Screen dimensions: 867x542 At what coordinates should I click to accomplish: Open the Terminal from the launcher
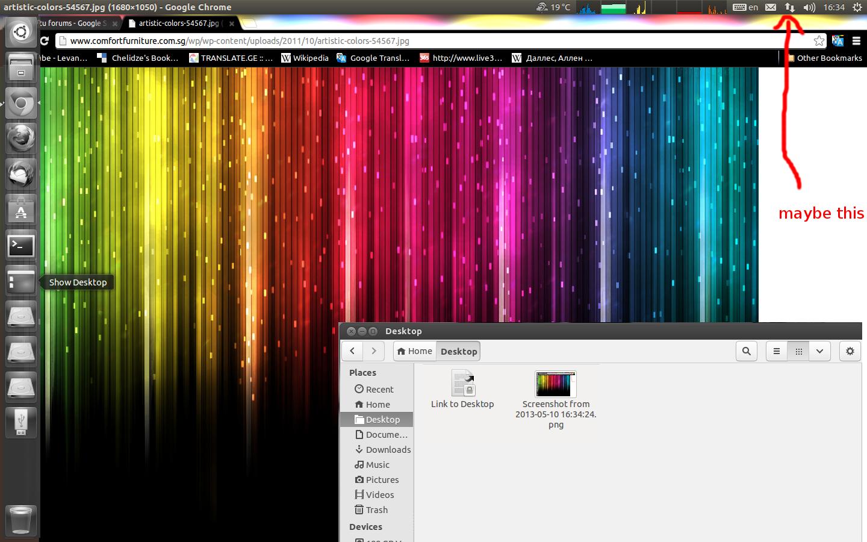pyautogui.click(x=20, y=245)
